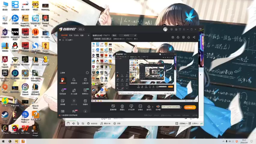Image resolution: width=256 pixels, height=144 pixels.
Task: Open the 视频连麦 tool icon
Action: (x=63, y=92)
